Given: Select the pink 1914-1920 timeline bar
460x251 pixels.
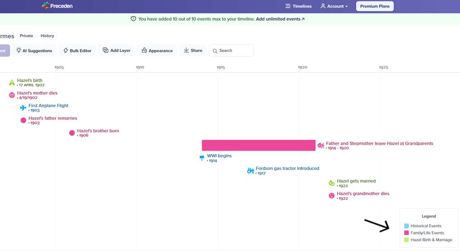Looking at the screenshot, I should coord(258,145).
